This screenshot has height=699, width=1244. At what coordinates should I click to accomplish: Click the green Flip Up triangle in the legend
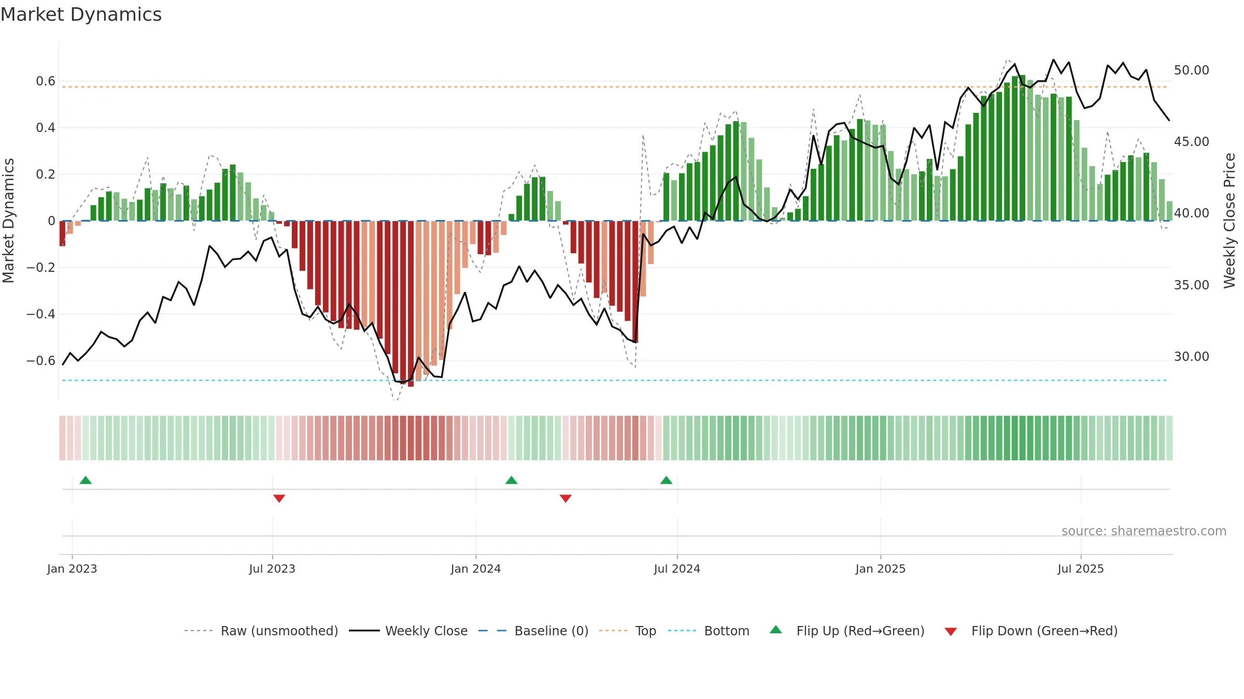(776, 630)
